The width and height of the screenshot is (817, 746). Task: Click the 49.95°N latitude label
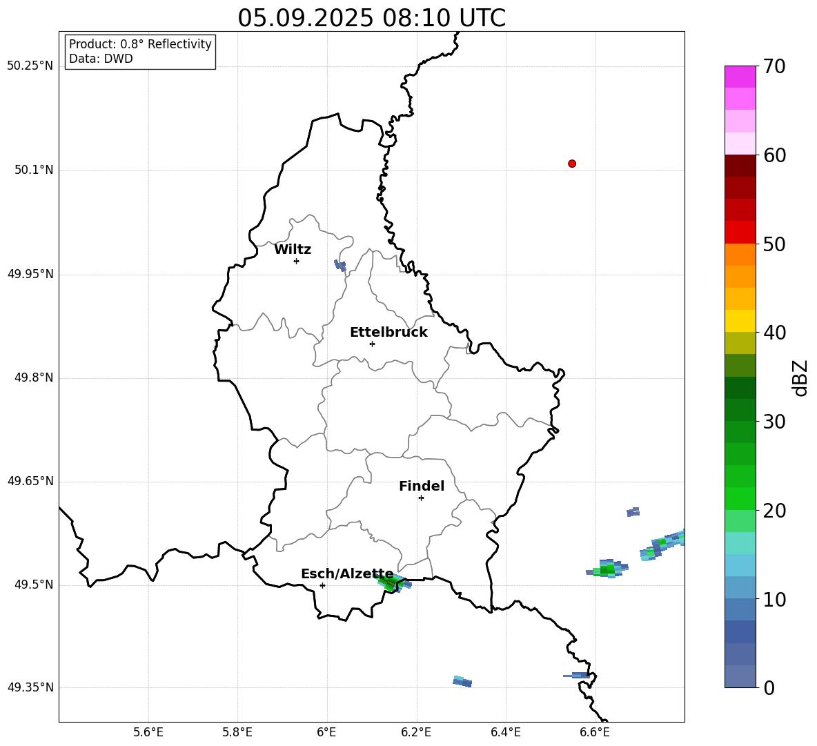[30, 274]
